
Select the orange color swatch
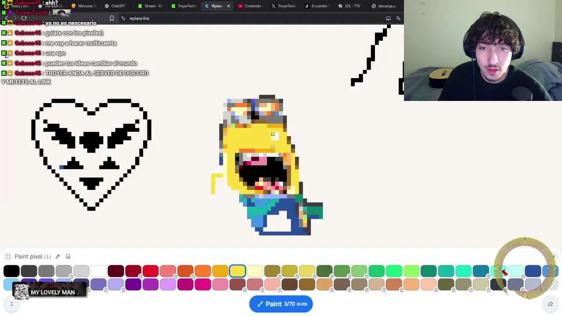tap(202, 271)
